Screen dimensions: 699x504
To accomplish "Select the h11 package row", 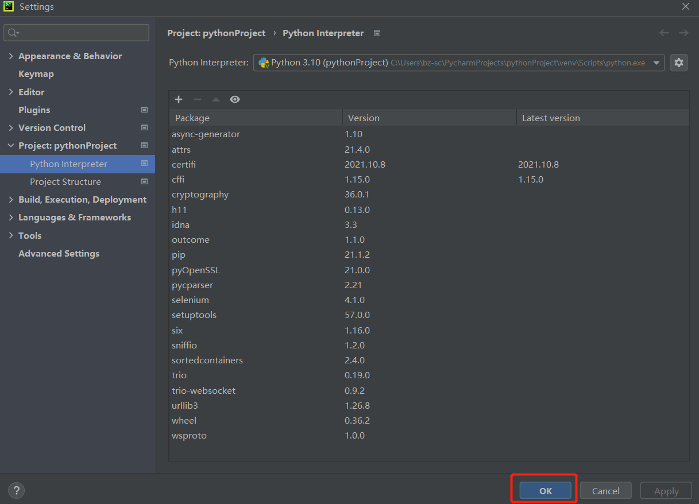I will pos(429,210).
